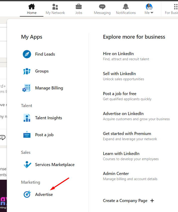Go to Admin Center
Viewport: 178px width, 212px height.
click(116, 173)
